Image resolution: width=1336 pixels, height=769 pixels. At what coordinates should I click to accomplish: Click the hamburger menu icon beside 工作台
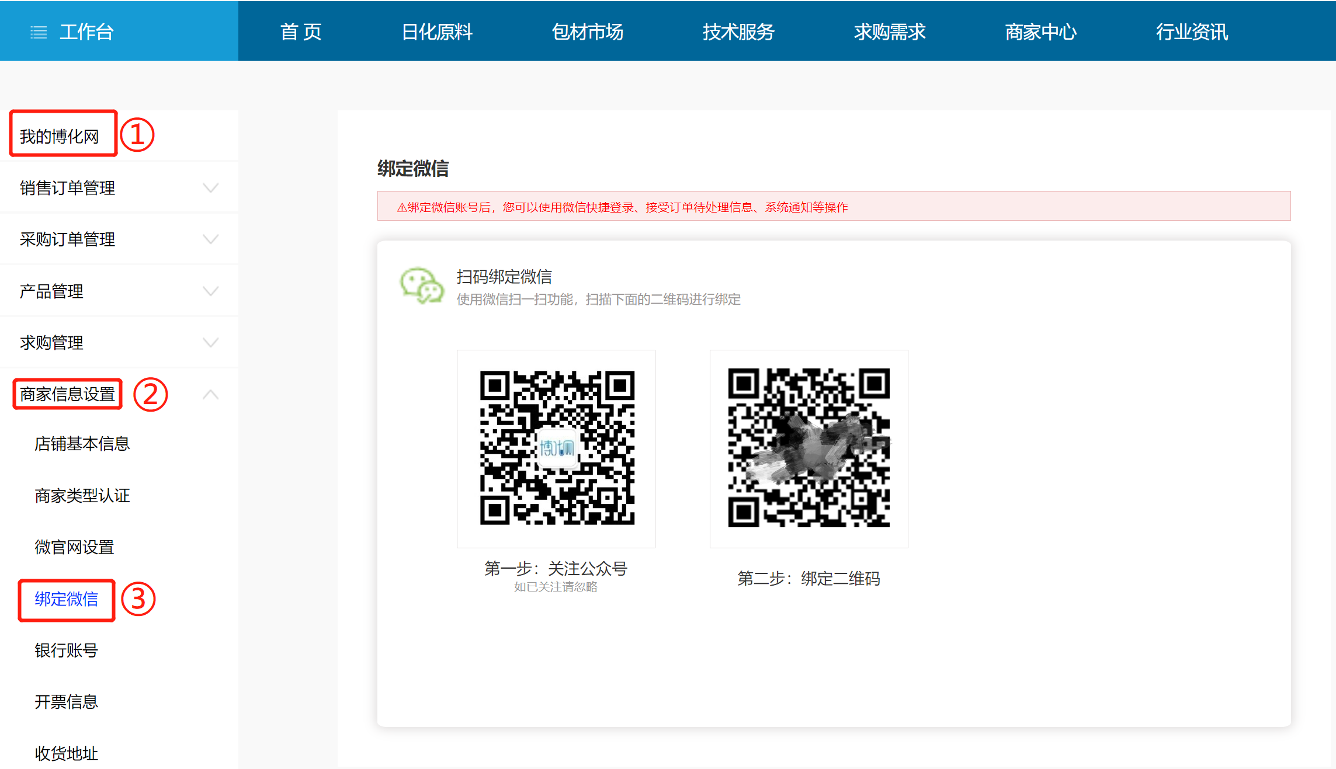(x=39, y=32)
